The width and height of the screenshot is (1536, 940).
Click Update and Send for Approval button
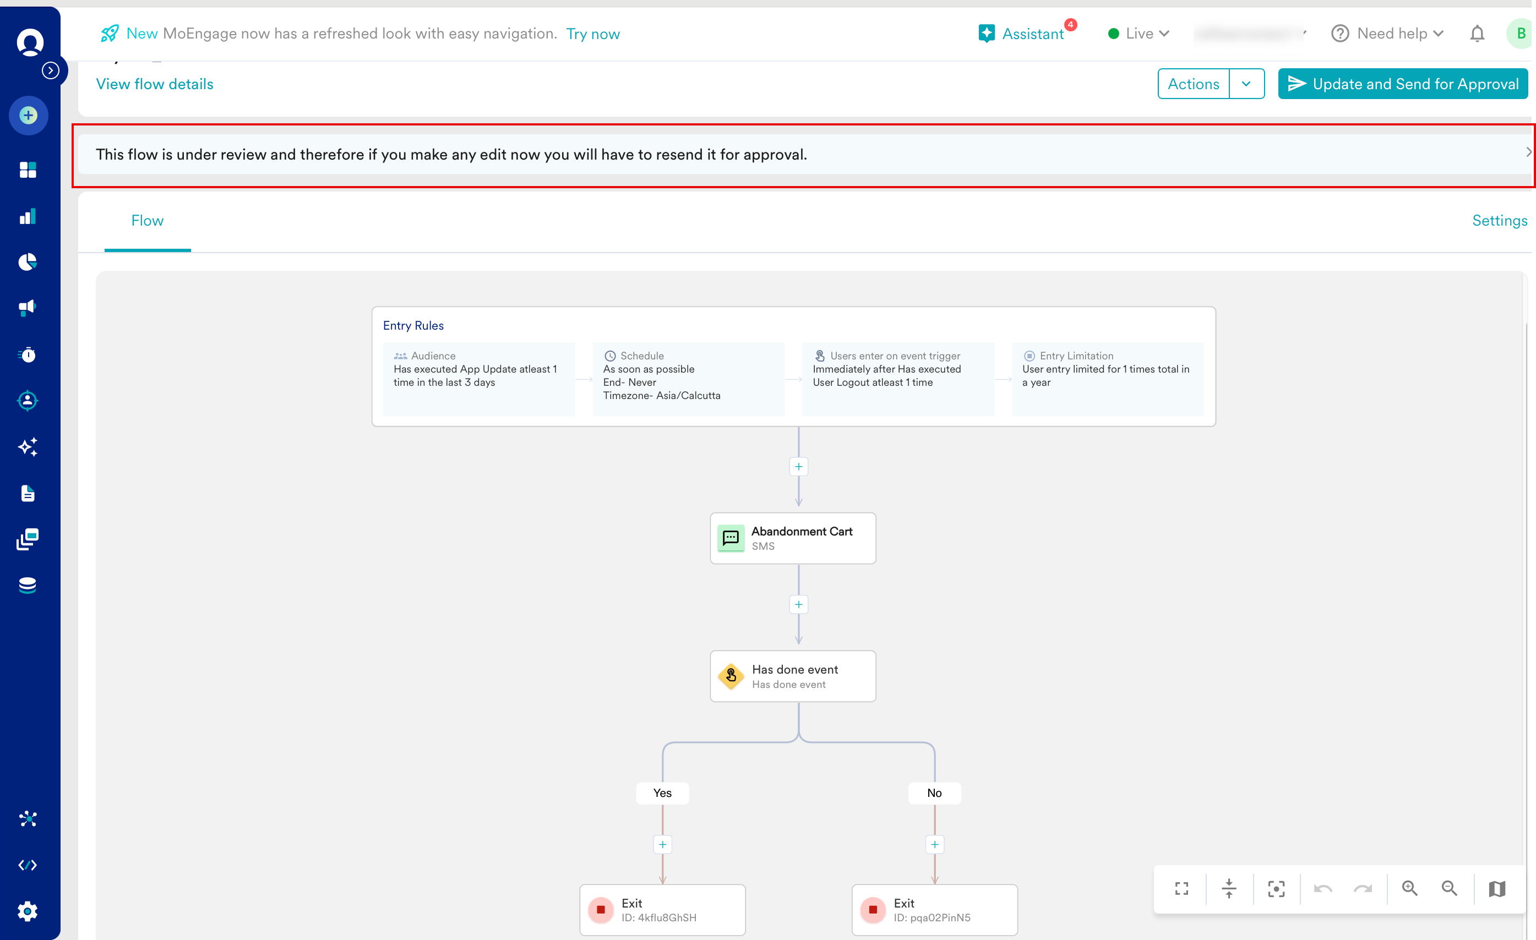click(x=1403, y=84)
